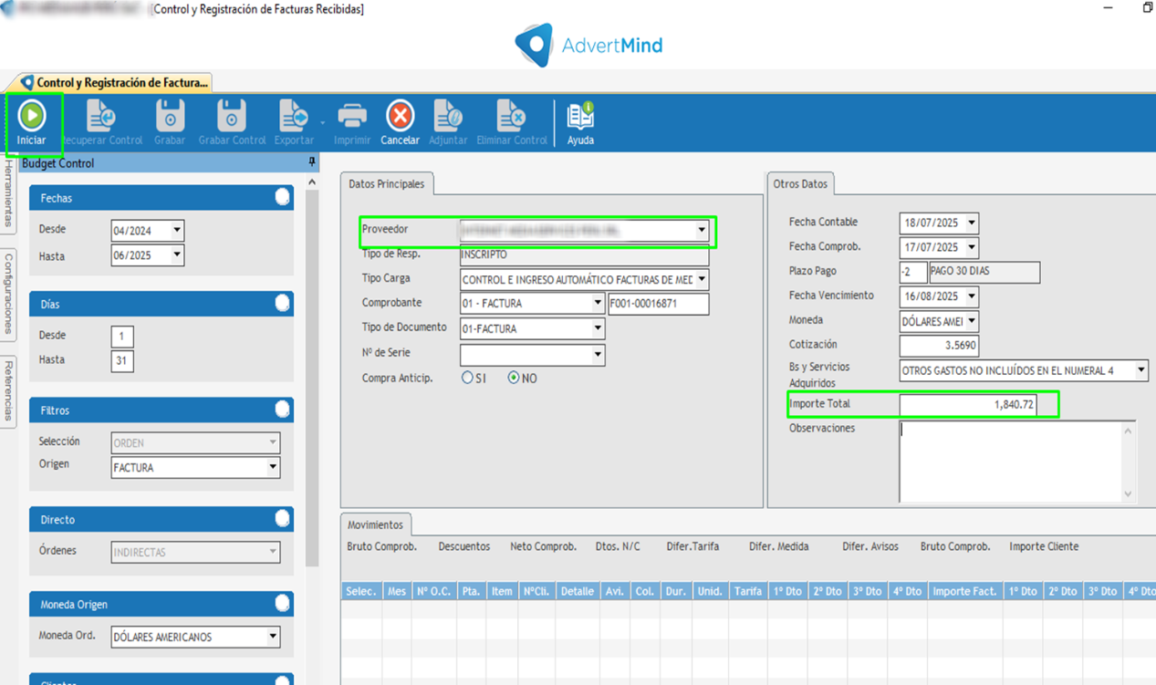The width and height of the screenshot is (1156, 685).
Task: Click the Observaciones scrollbar down arrow
Action: click(1129, 493)
